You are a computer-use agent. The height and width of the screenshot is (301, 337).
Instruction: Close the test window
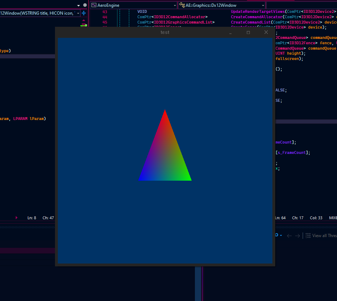tap(266, 32)
